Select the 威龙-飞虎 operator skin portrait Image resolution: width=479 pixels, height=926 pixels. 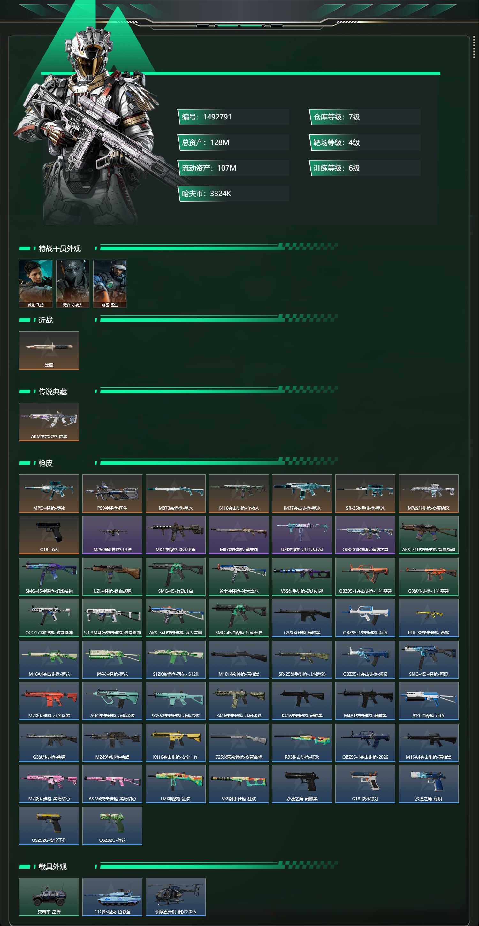[35, 284]
